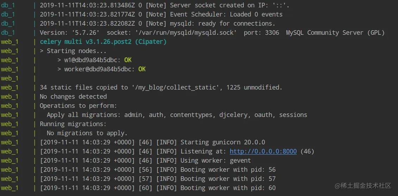Select the timestamp 2019-11-11T14:03:23.813486Z
This screenshot has width=398, height=196.
[x=87, y=5]
